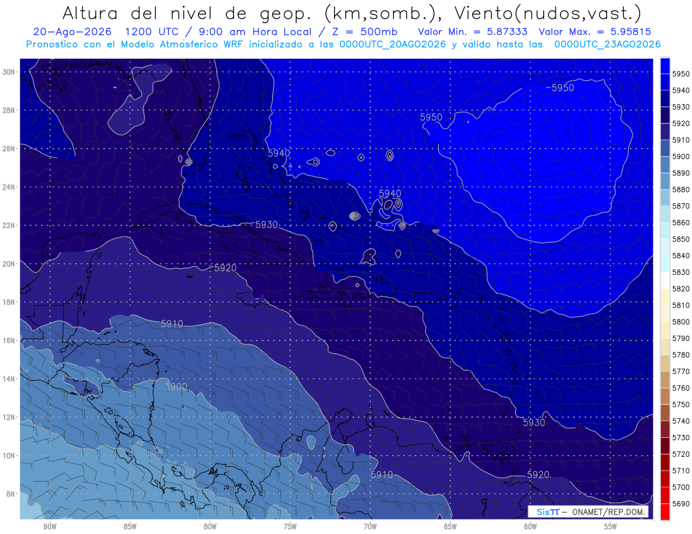Click the 18N latitude axis label

click(9, 302)
